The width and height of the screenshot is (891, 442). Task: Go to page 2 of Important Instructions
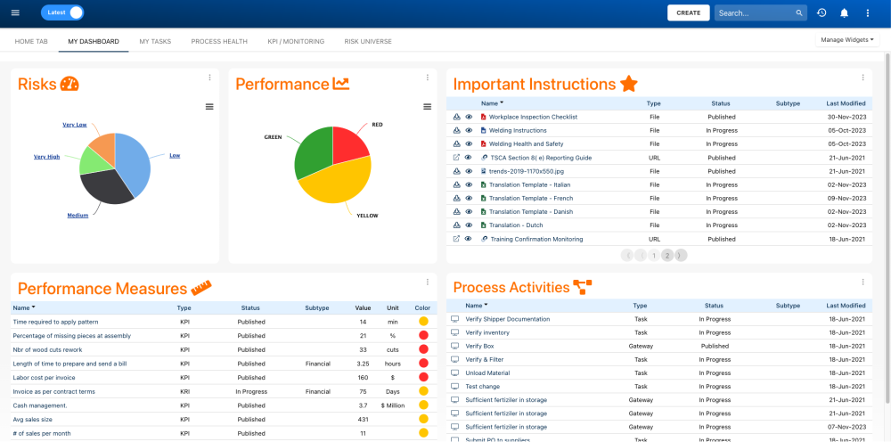click(x=667, y=256)
